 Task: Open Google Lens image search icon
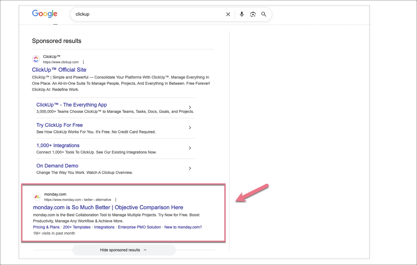point(253,14)
